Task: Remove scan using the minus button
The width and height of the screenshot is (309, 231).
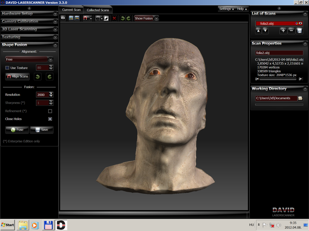Action: coord(291,31)
